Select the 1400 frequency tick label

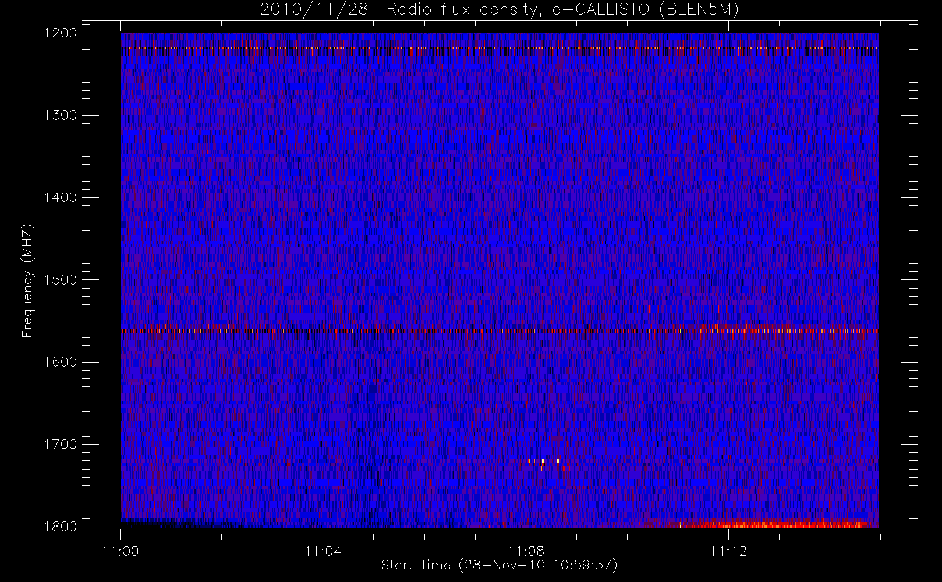point(60,197)
